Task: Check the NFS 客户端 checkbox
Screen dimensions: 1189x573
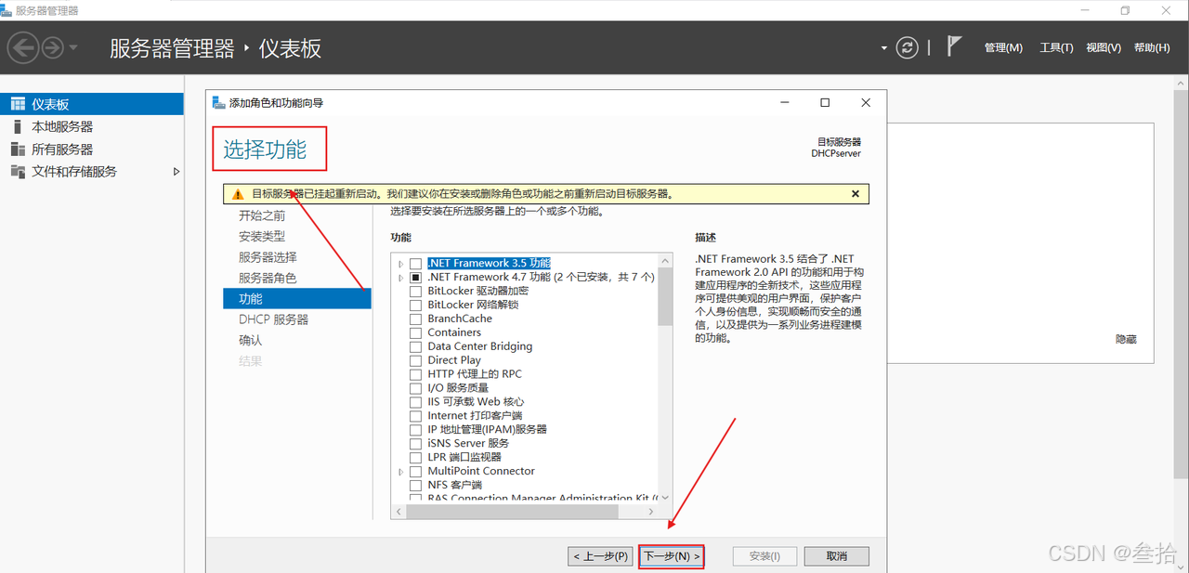Action: click(x=415, y=485)
